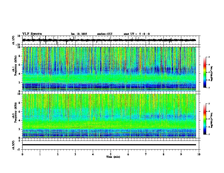Image resolution: width=224 pixels, height=173 pixels.
Task: Click the "VLF Spectra" plot title
Action: tap(32, 34)
